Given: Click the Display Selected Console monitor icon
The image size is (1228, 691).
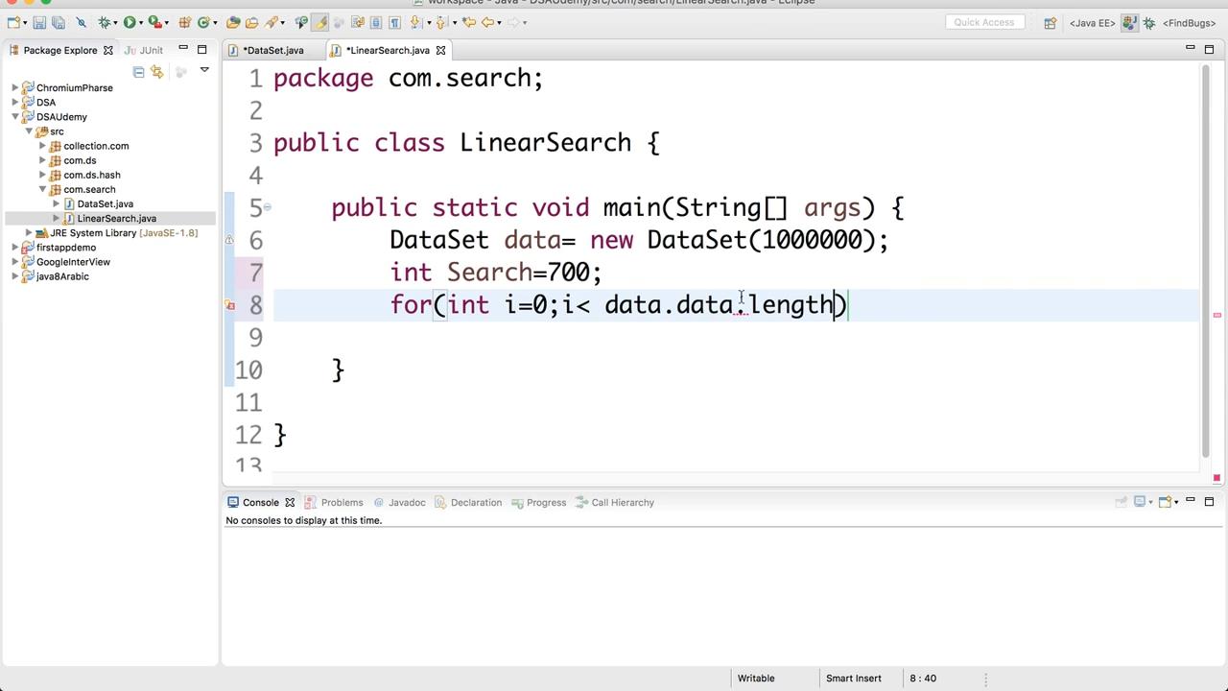Looking at the screenshot, I should coord(1140,501).
